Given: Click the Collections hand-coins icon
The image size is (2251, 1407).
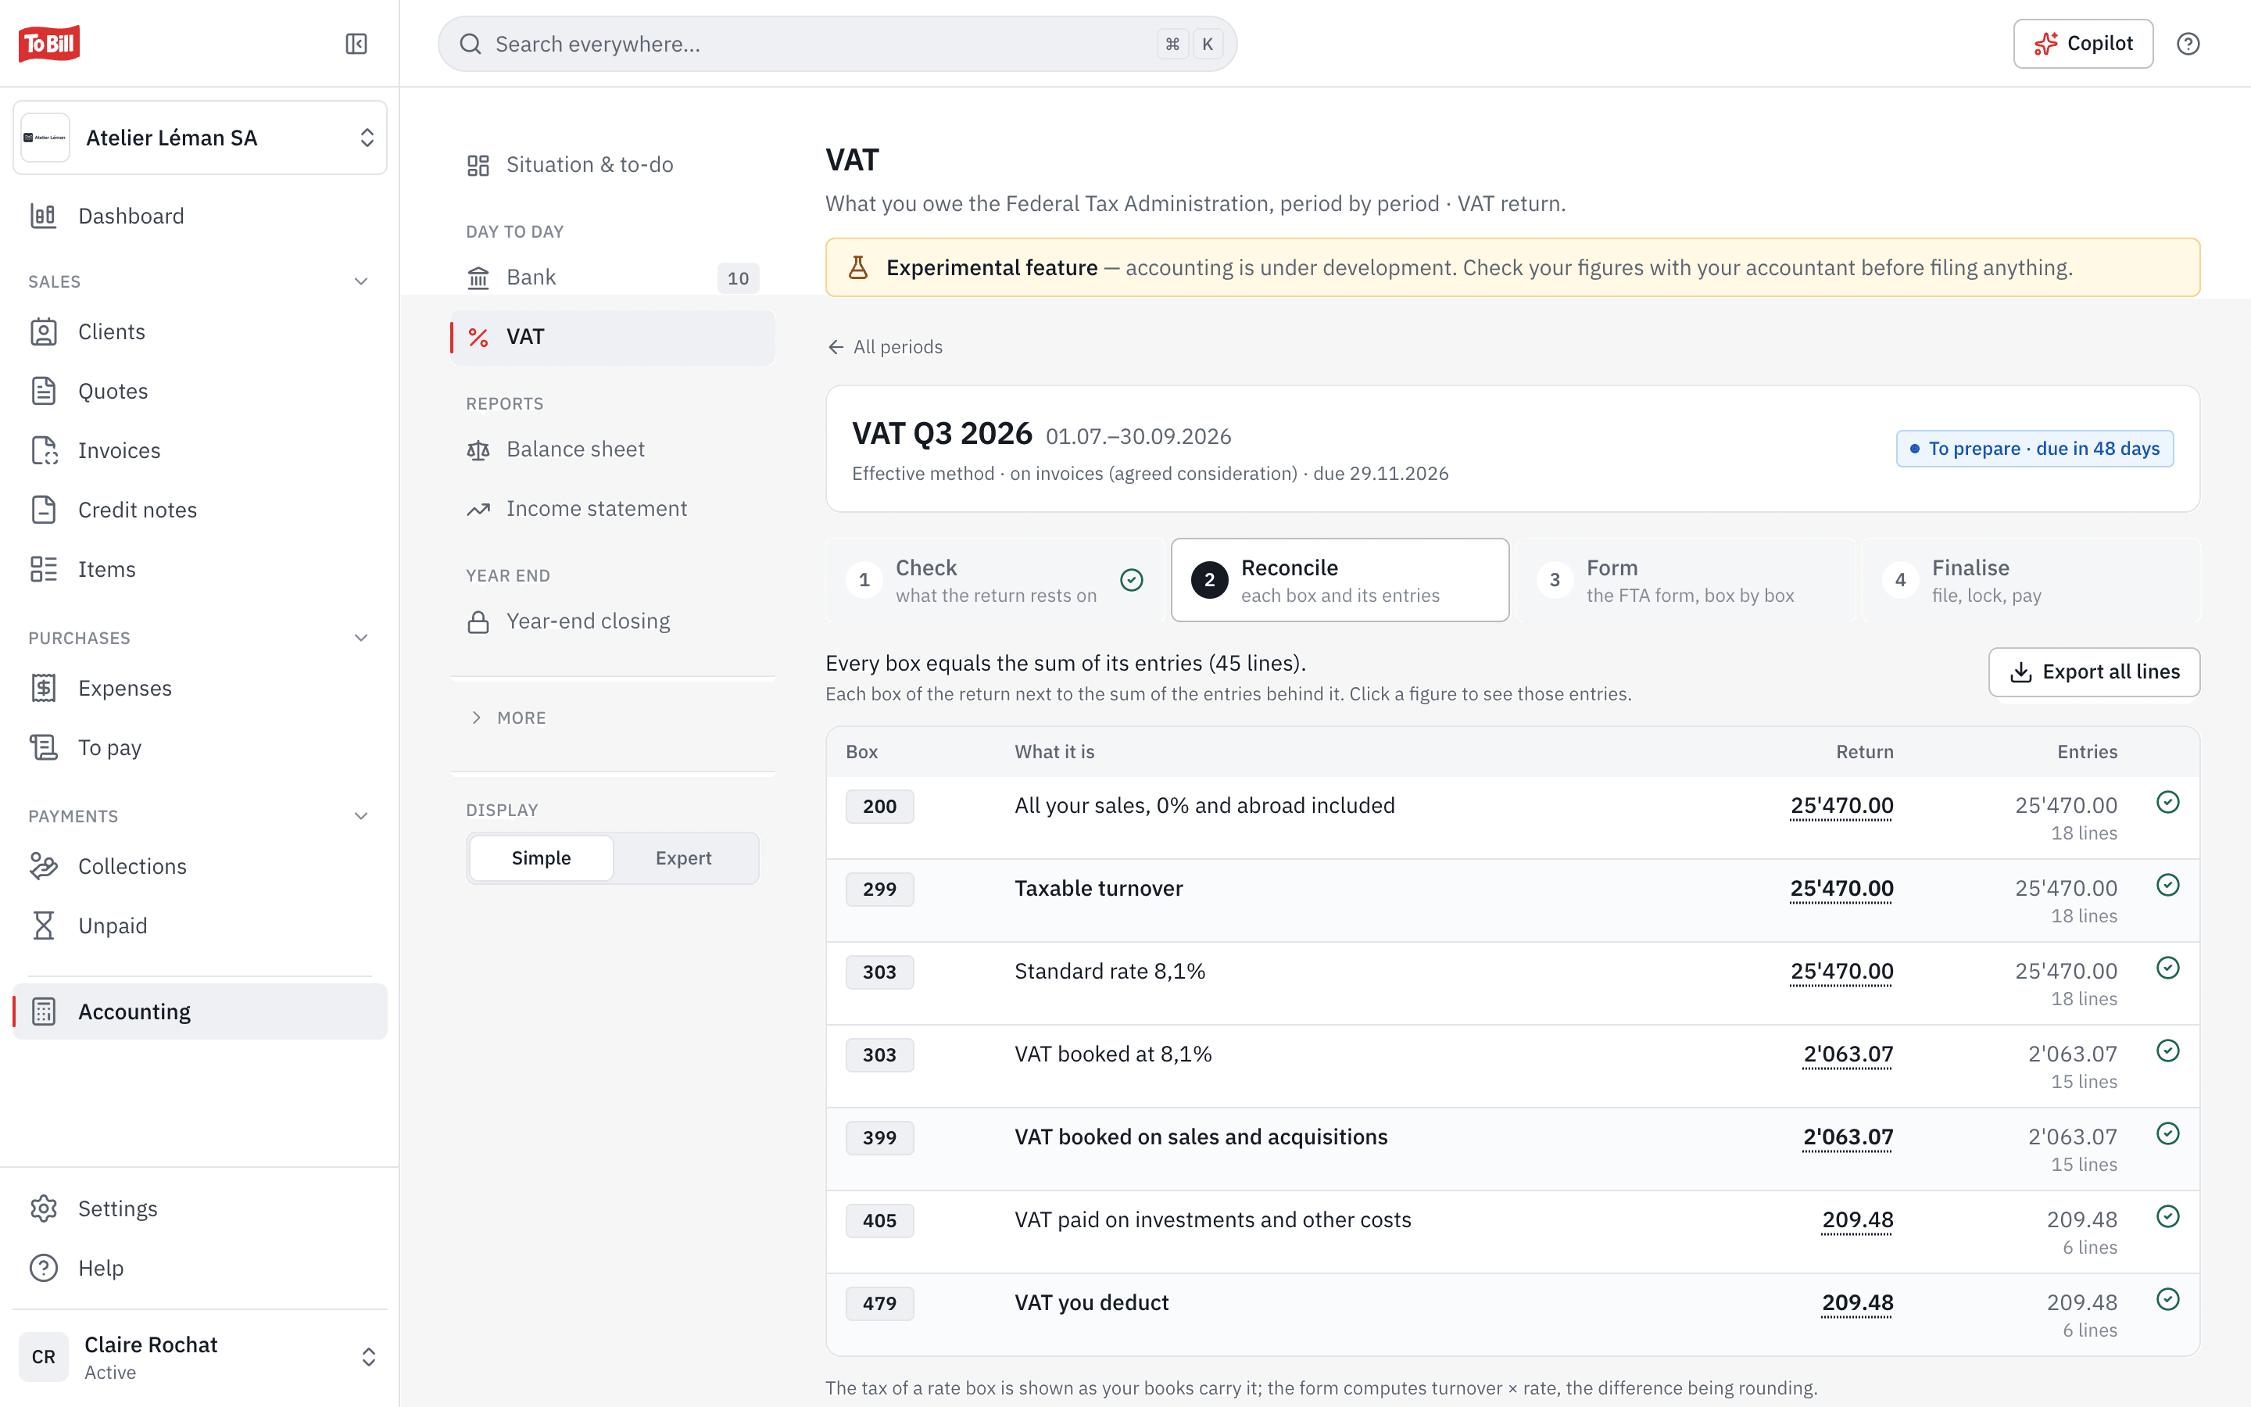Looking at the screenshot, I should [44, 866].
